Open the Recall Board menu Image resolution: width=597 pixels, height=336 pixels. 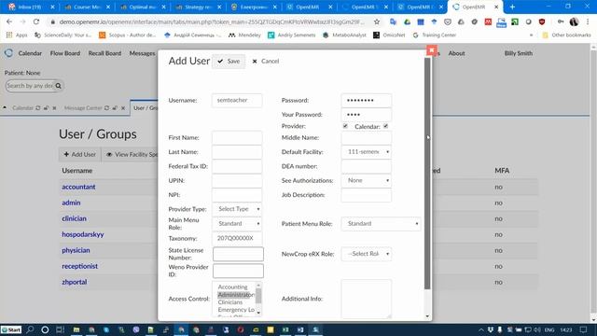pyautogui.click(x=104, y=53)
